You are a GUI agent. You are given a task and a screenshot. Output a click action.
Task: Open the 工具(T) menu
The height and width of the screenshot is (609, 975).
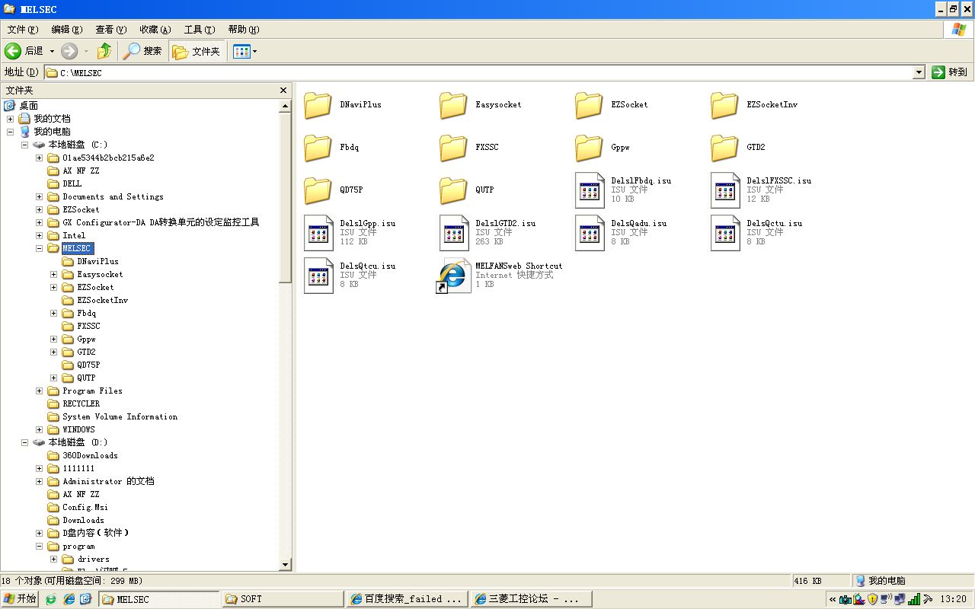click(198, 30)
